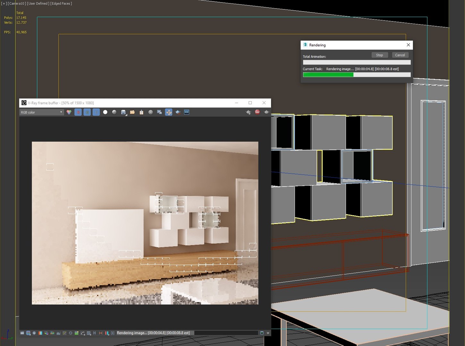Close the Rendering dialog
Screen dimensions: 465x346
[408, 45]
